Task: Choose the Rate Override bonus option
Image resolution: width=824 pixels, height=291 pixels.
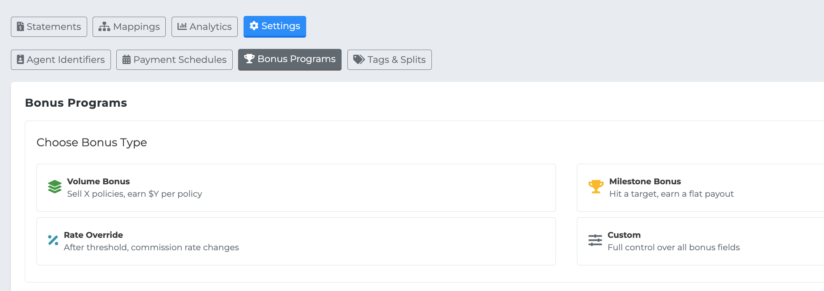Action: point(296,241)
